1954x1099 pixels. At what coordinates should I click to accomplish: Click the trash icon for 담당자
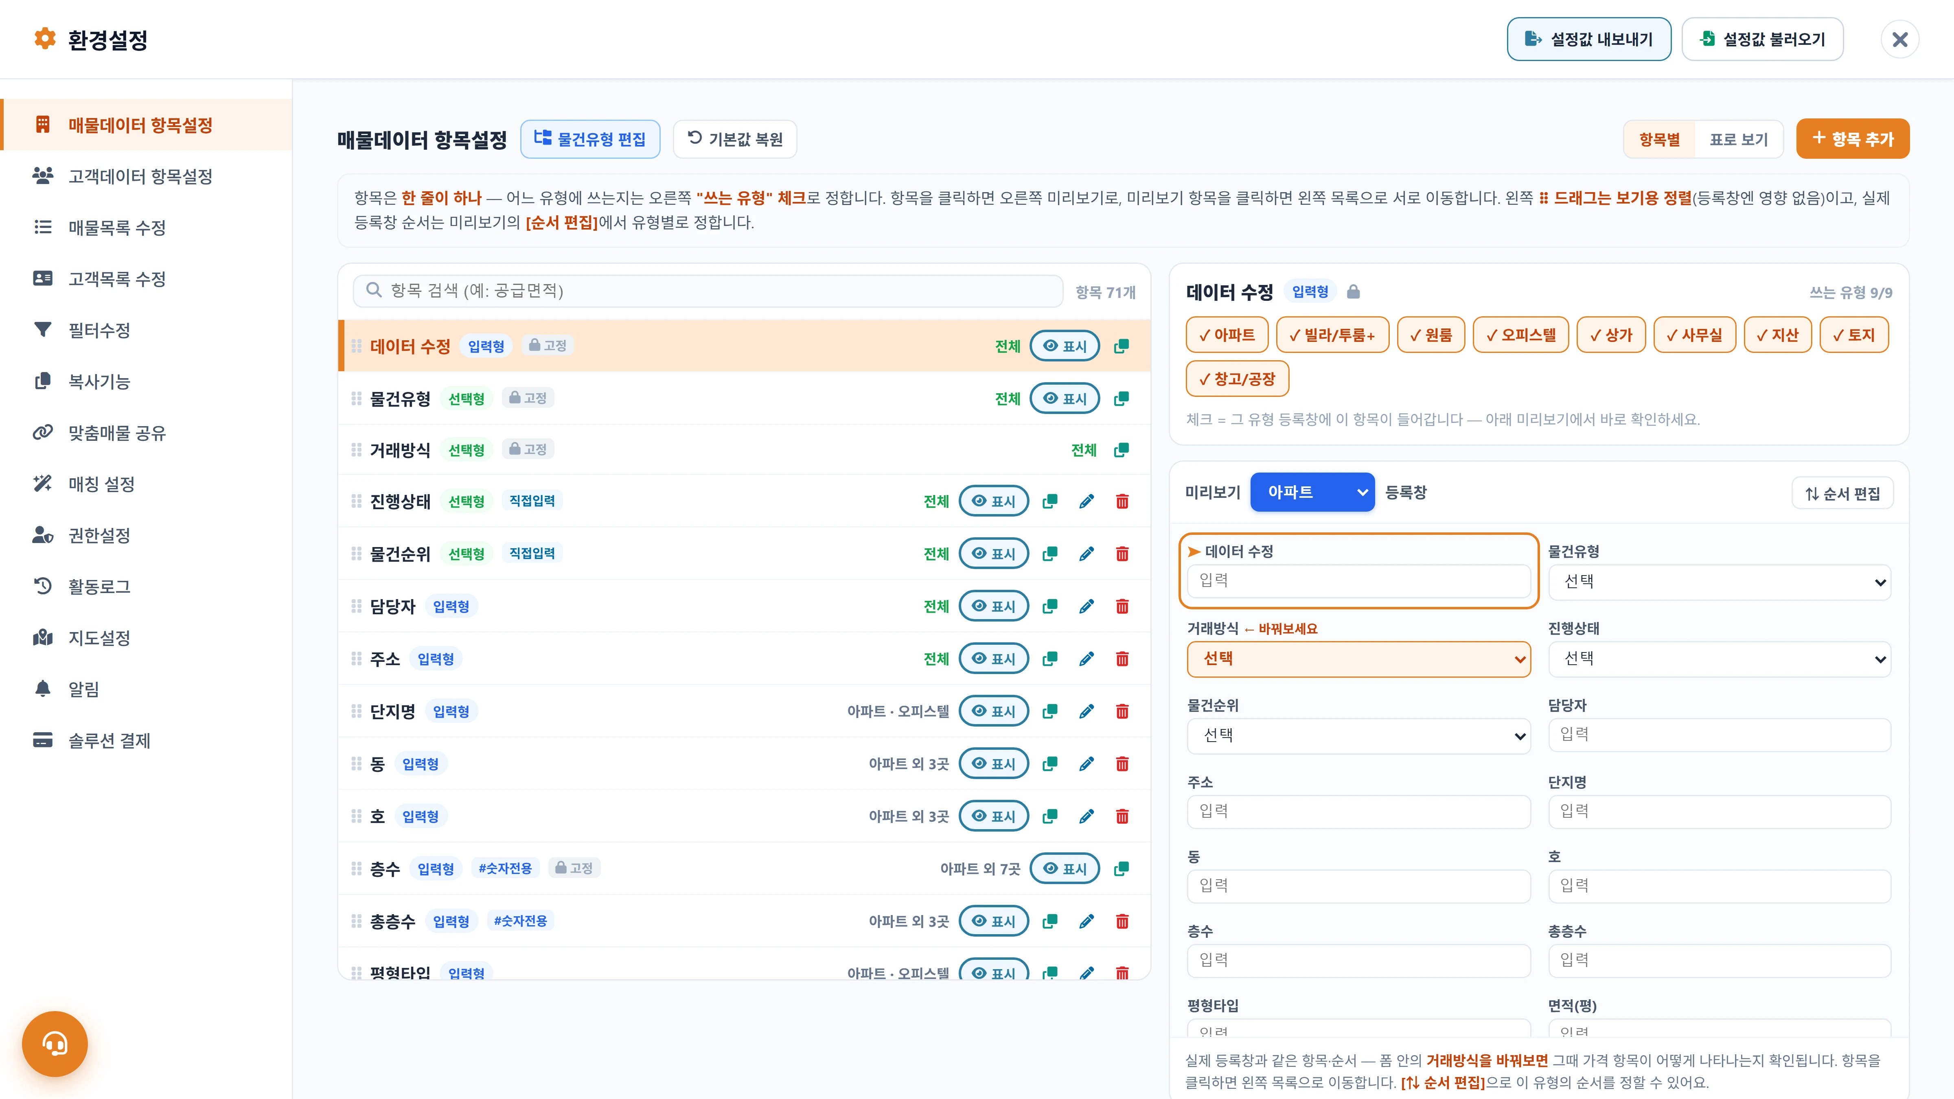click(x=1123, y=606)
